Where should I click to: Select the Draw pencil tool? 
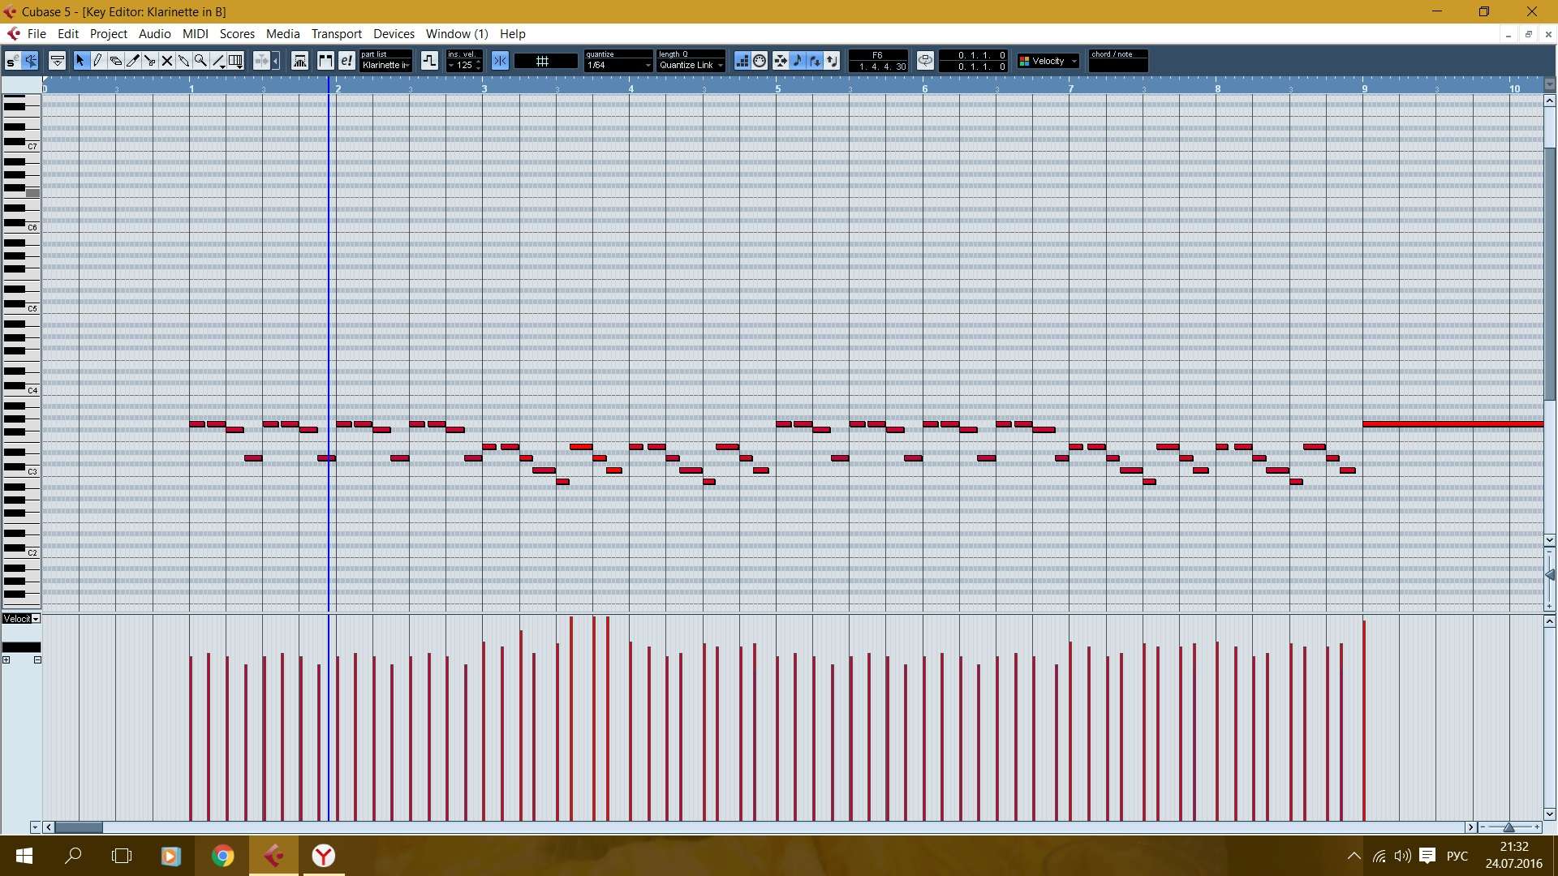click(x=97, y=61)
